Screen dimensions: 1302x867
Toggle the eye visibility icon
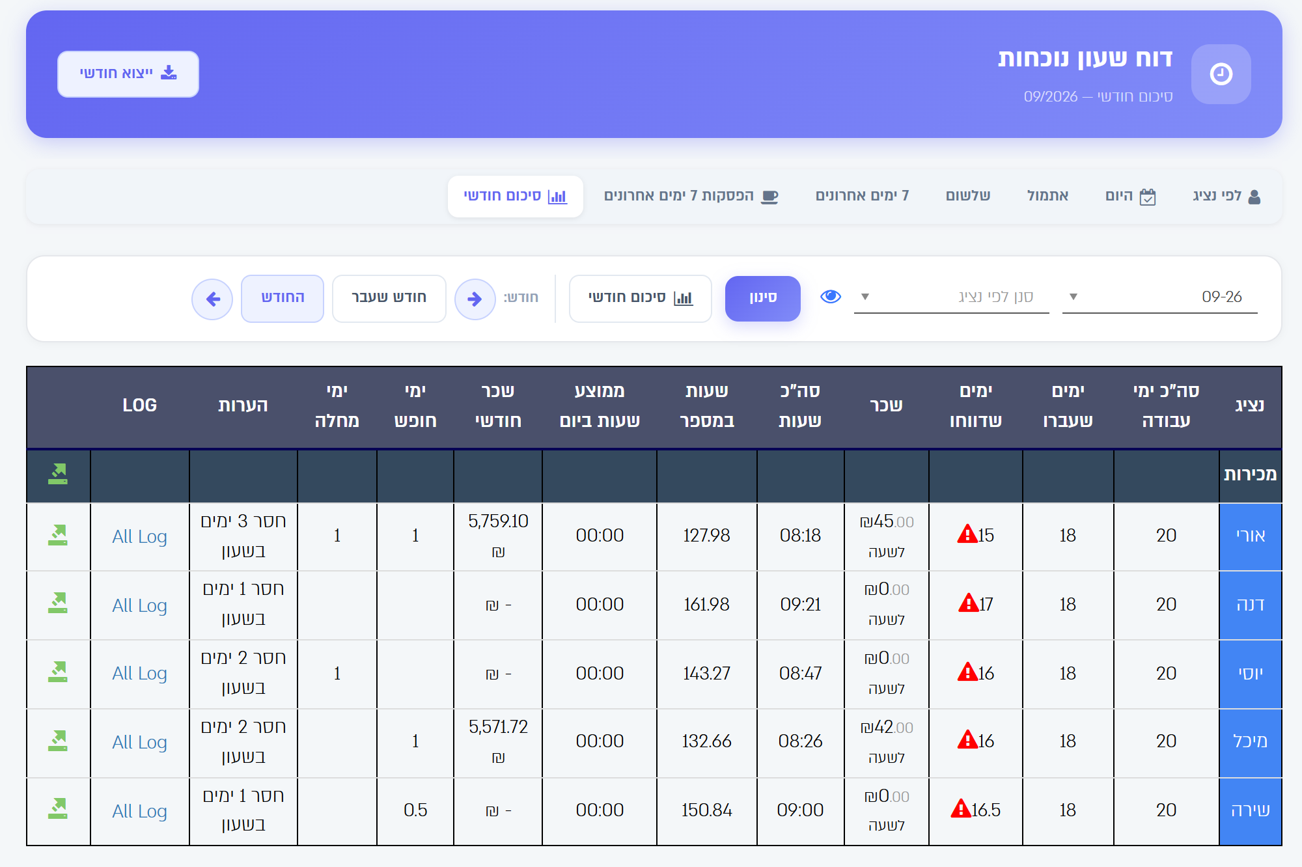click(x=830, y=297)
